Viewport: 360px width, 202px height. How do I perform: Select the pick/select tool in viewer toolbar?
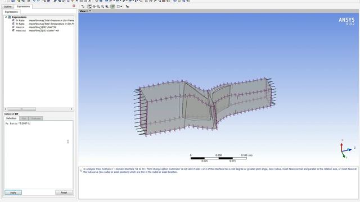[x=83, y=7]
